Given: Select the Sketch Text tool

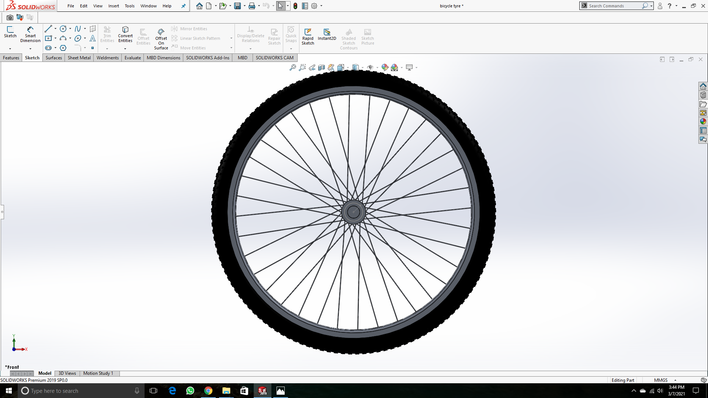Looking at the screenshot, I should 93,38.
